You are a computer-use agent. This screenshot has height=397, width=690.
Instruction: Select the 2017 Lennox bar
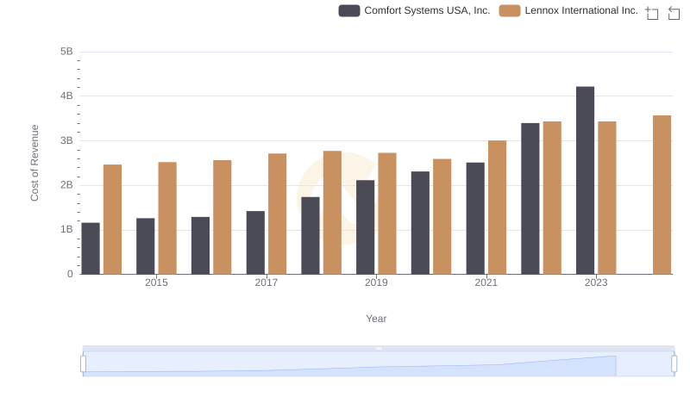tap(277, 214)
